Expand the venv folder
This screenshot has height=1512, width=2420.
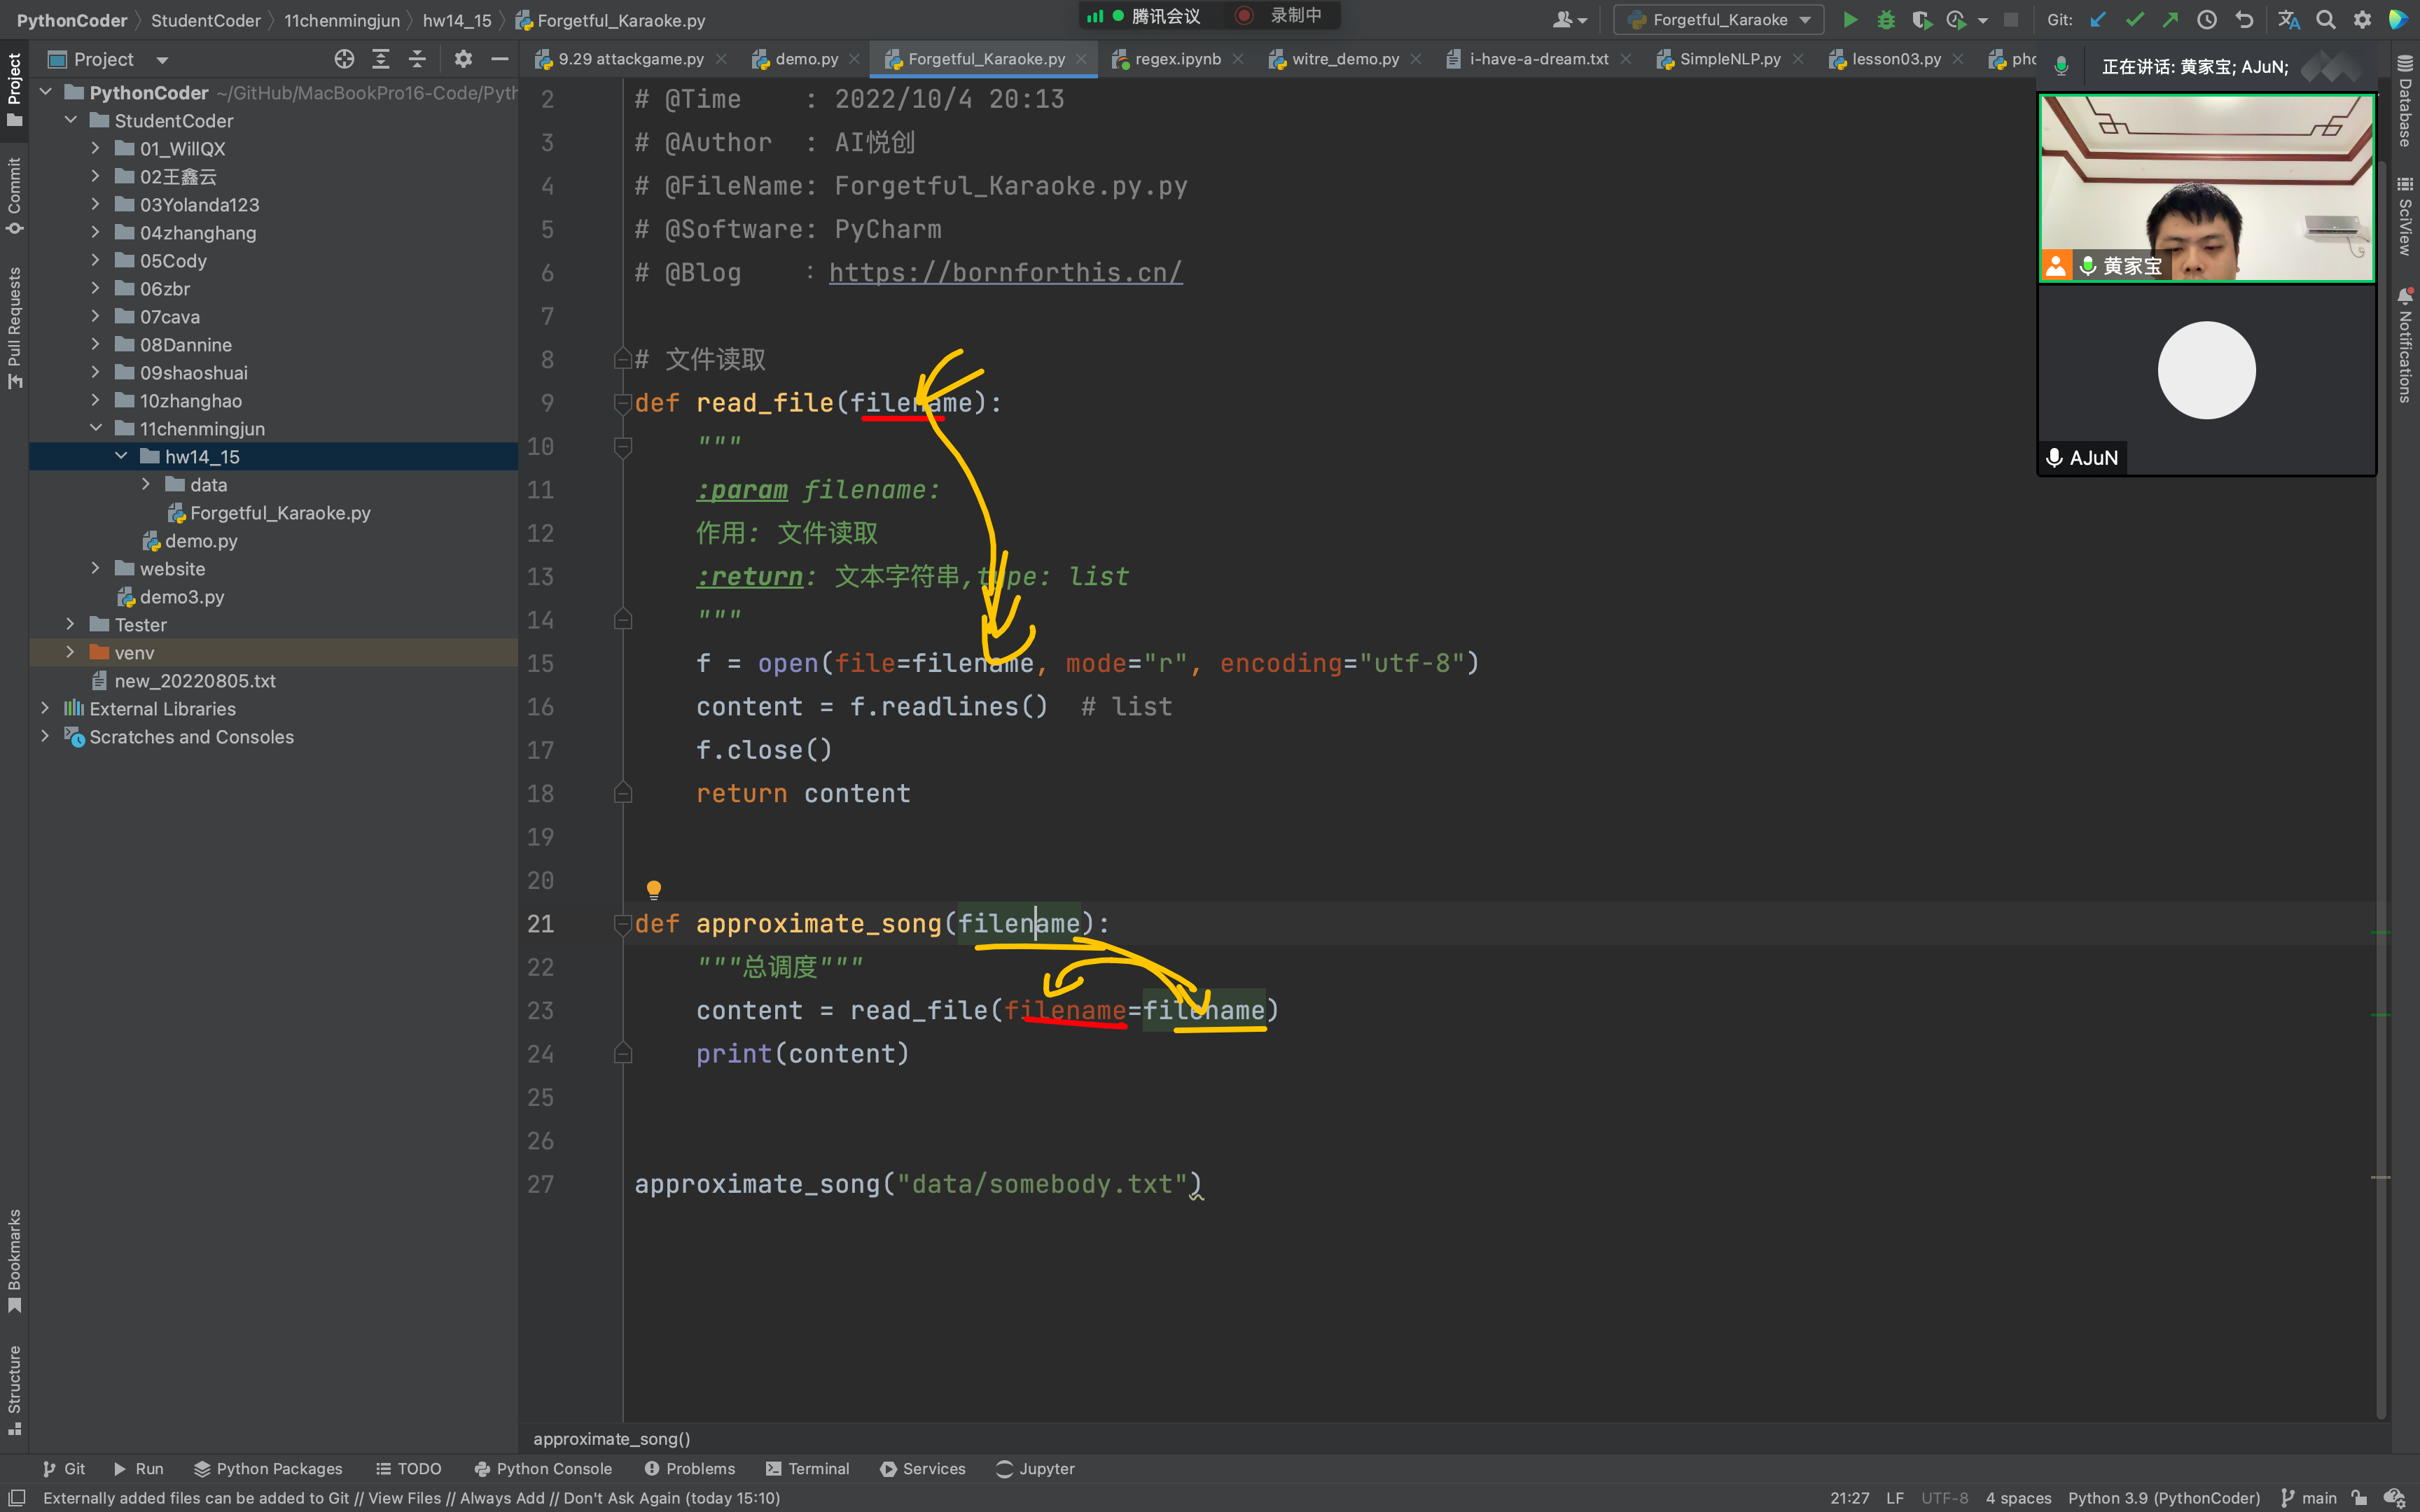pos(70,652)
